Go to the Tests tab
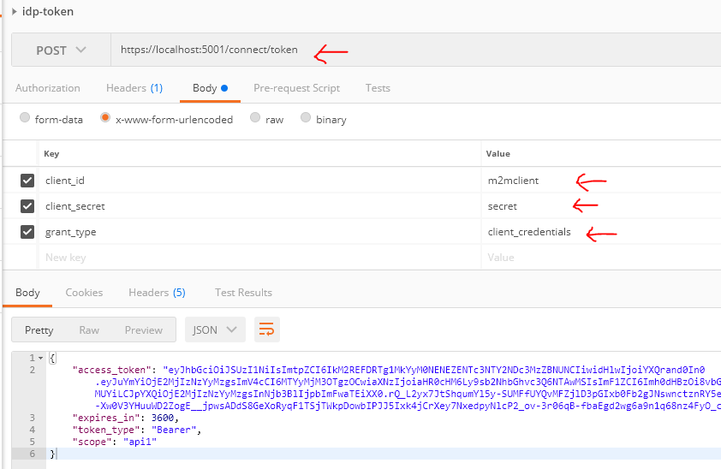This screenshot has height=469, width=721. coord(378,88)
